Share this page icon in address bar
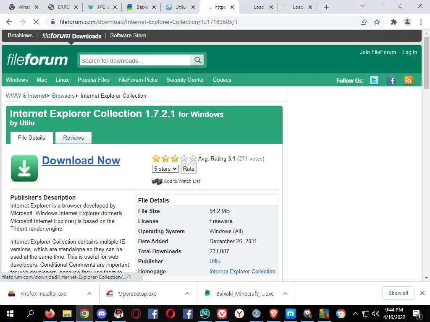This screenshot has height=322, width=430. coord(364,22)
